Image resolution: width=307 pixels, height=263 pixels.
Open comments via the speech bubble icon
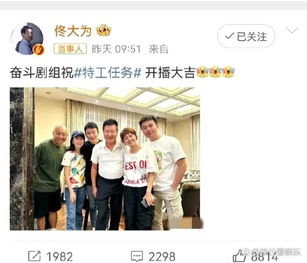(137, 256)
